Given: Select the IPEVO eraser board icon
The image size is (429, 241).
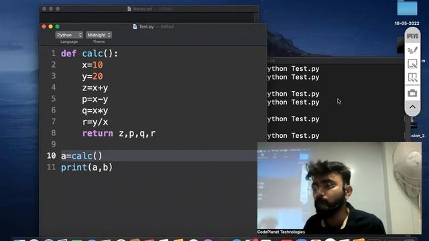Looking at the screenshot, I should click(x=412, y=78).
